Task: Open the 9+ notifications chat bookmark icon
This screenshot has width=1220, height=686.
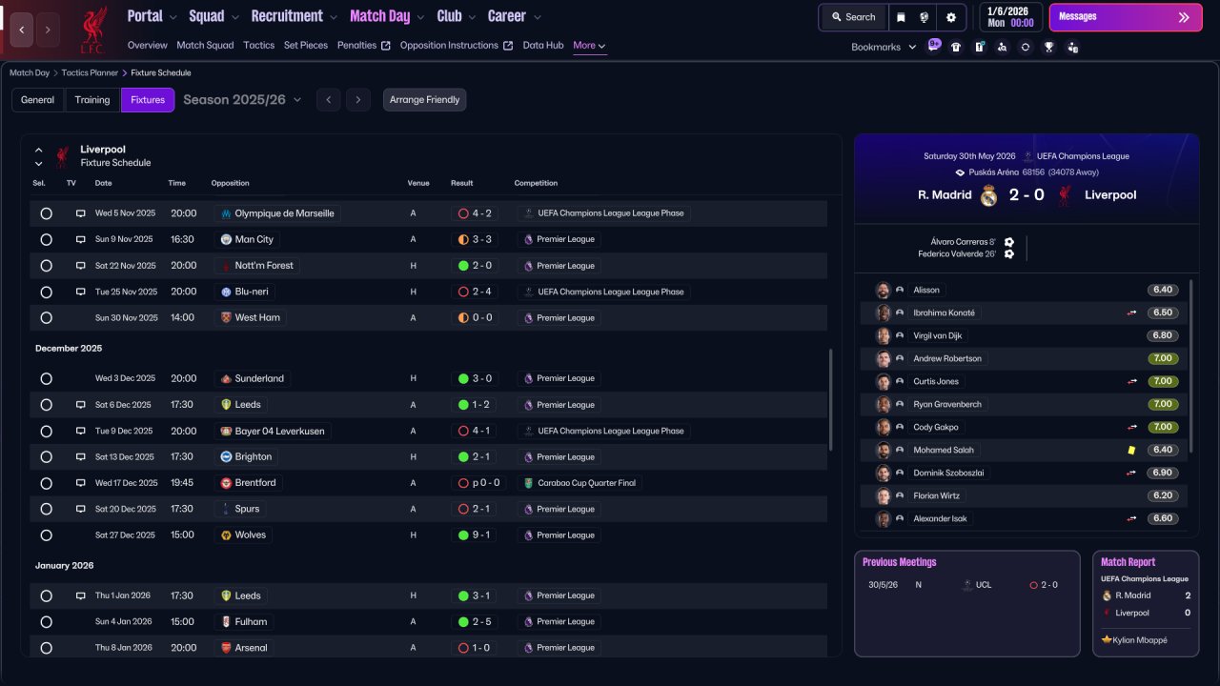Action: click(933, 46)
